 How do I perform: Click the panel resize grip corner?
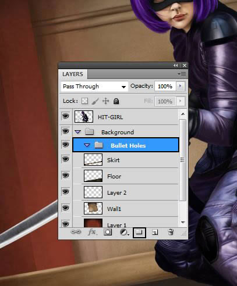[184, 234]
